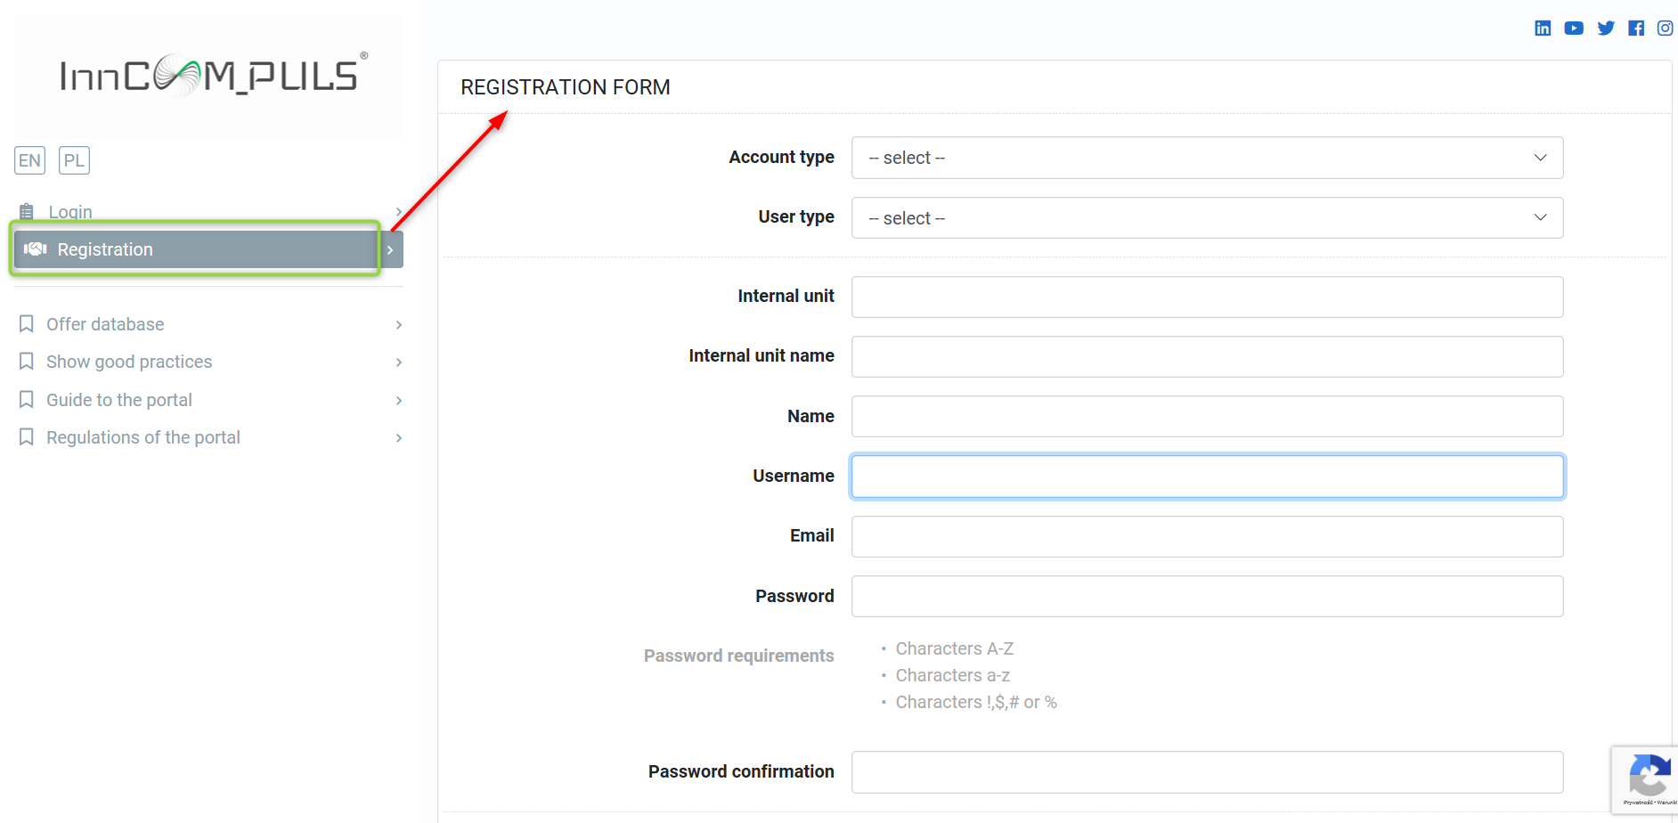This screenshot has width=1678, height=823.
Task: Open Show good practices link
Action: 129,362
